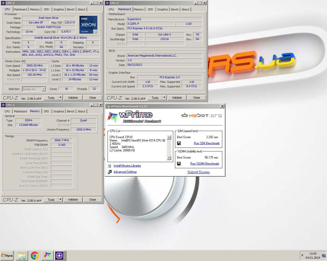Open the Bench tab in the Memory window
The height and width of the screenshot is (261, 327).
[x=71, y=111]
